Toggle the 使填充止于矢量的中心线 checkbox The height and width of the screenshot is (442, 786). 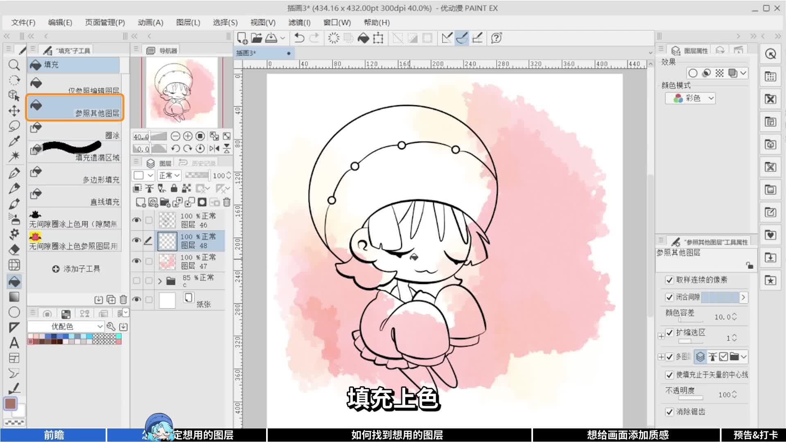point(669,375)
